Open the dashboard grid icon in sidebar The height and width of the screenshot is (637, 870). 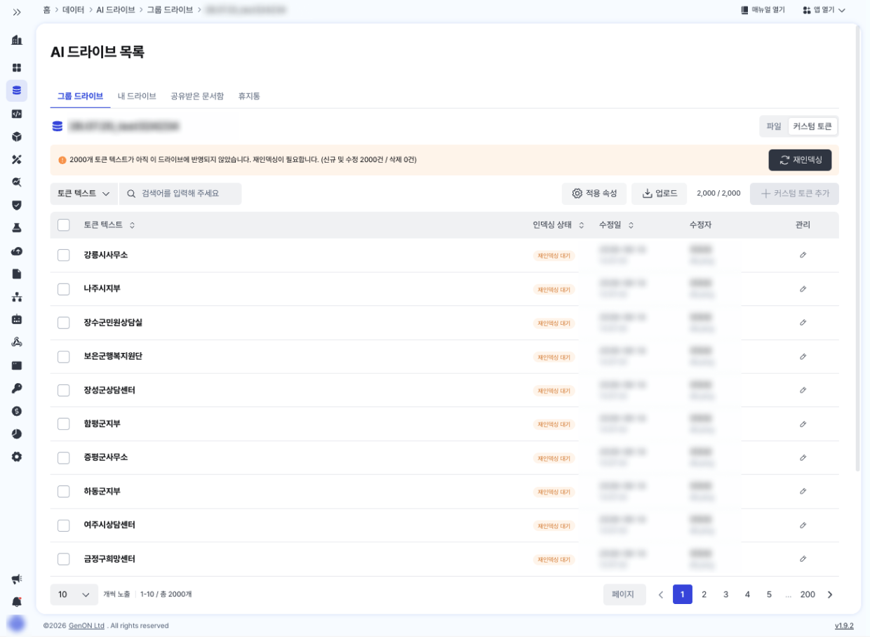coord(17,67)
